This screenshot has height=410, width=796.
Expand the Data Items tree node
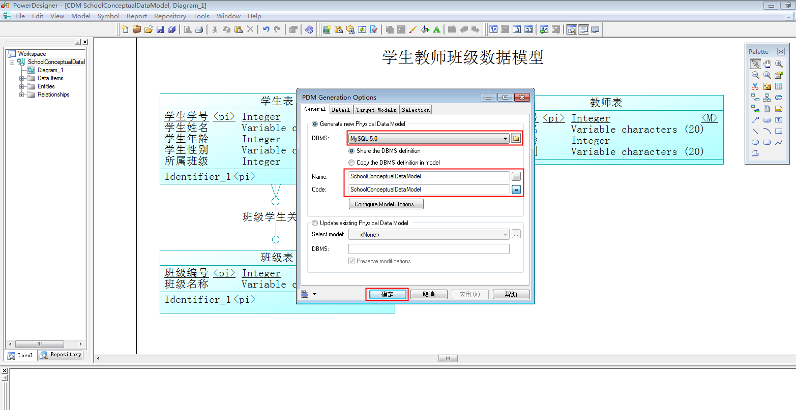tap(22, 79)
